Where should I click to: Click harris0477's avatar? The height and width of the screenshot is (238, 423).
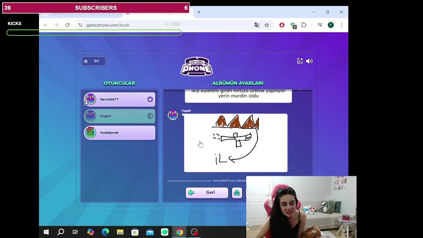coord(90,99)
